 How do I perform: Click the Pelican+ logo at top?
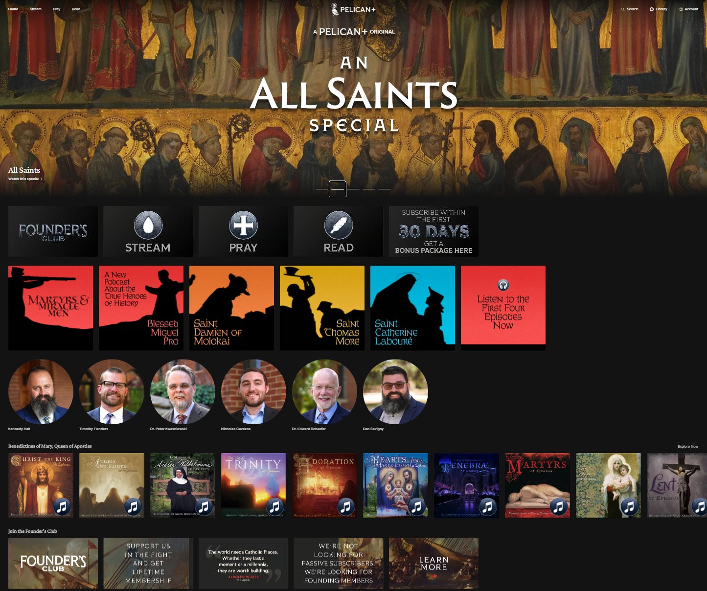tap(353, 9)
